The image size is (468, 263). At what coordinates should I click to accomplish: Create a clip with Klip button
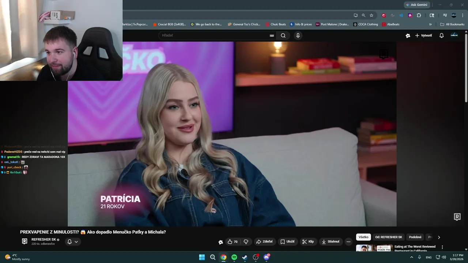click(x=308, y=241)
